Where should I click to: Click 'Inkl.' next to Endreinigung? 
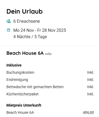click(x=90, y=80)
